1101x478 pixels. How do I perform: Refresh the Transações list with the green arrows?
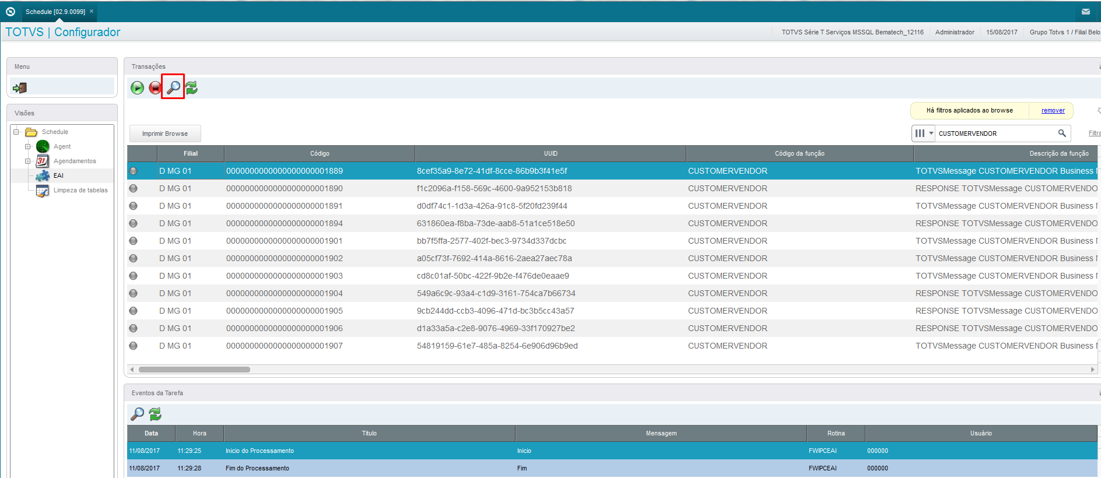[191, 87]
